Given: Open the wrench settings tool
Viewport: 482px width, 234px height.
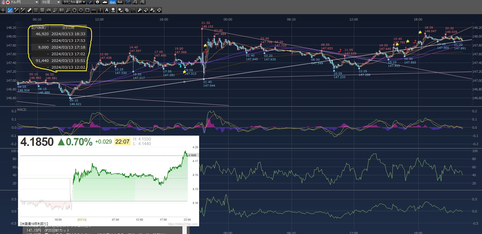Looking at the screenshot, I should coord(140,10).
